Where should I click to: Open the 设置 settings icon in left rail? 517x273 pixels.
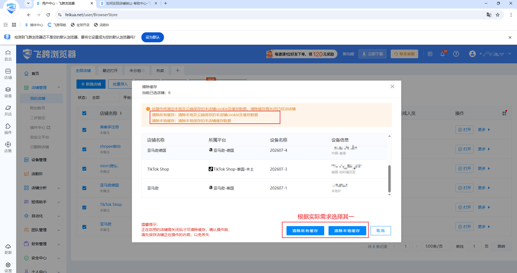pyautogui.click(x=8, y=267)
